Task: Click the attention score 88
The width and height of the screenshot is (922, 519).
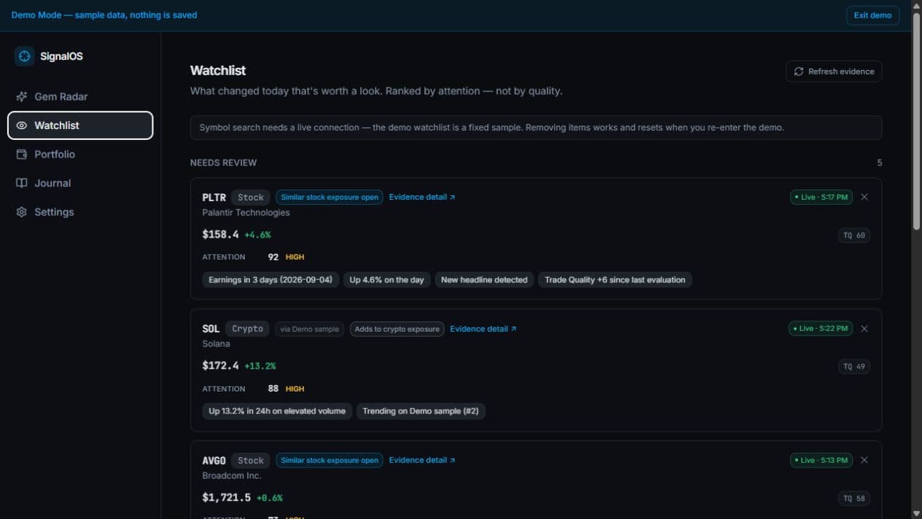Action: (273, 389)
